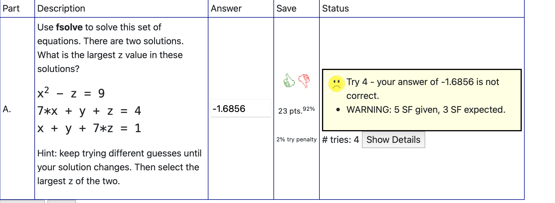Click the answer field containing -1.6856
555x203 pixels.
241,108
